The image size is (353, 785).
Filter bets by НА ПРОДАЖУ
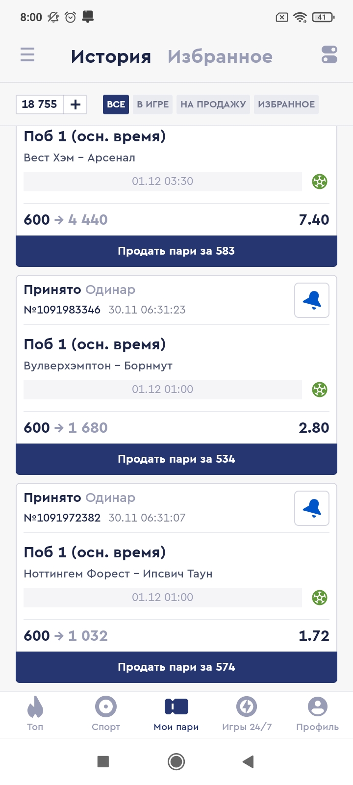213,105
